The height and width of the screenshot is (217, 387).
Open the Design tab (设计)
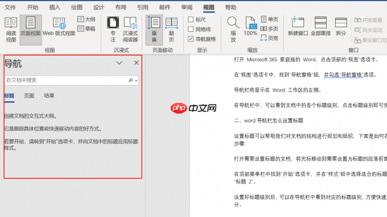click(98, 7)
